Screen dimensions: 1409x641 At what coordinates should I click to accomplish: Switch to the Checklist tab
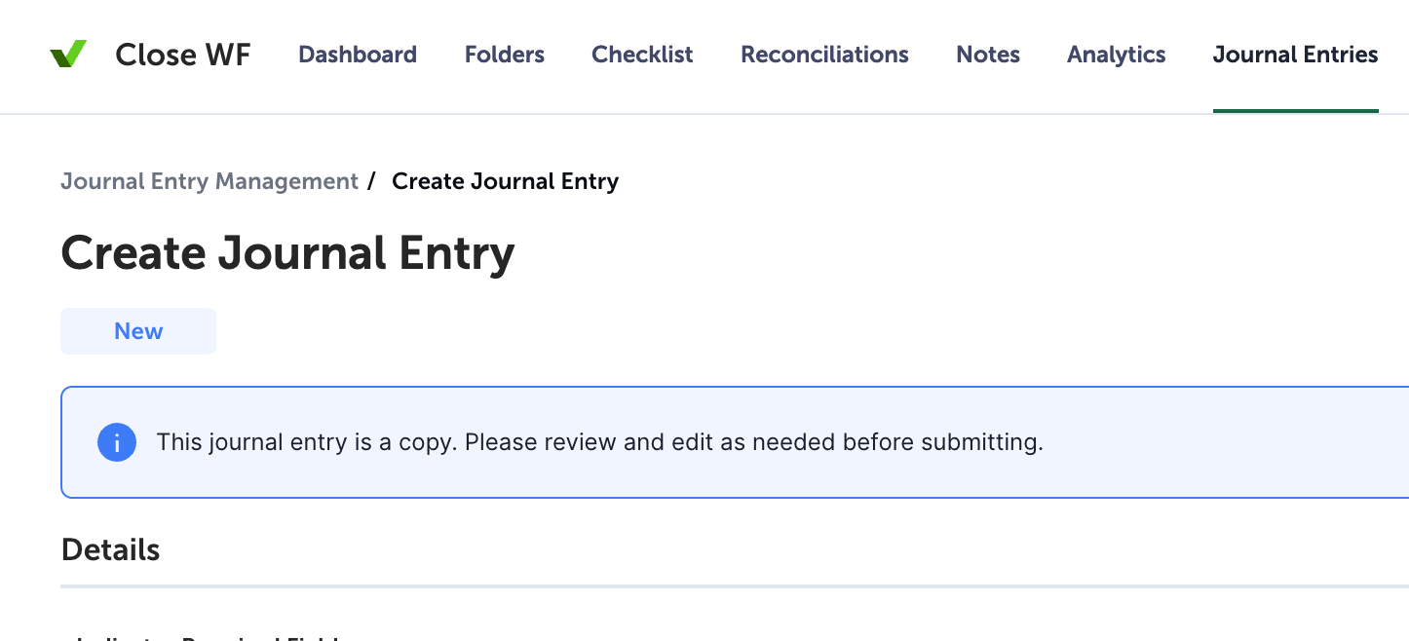point(642,55)
